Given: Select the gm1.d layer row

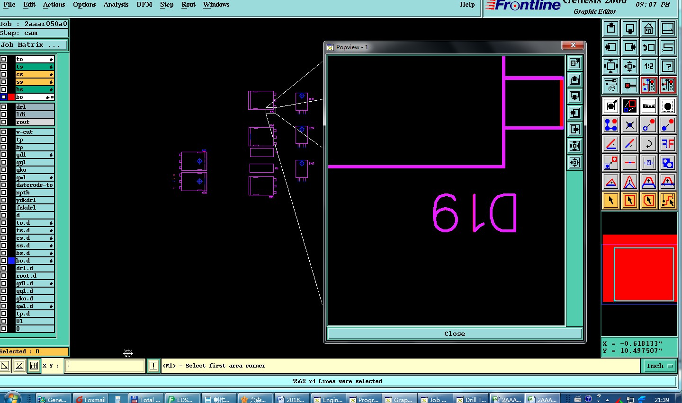Looking at the screenshot, I should pos(35,306).
